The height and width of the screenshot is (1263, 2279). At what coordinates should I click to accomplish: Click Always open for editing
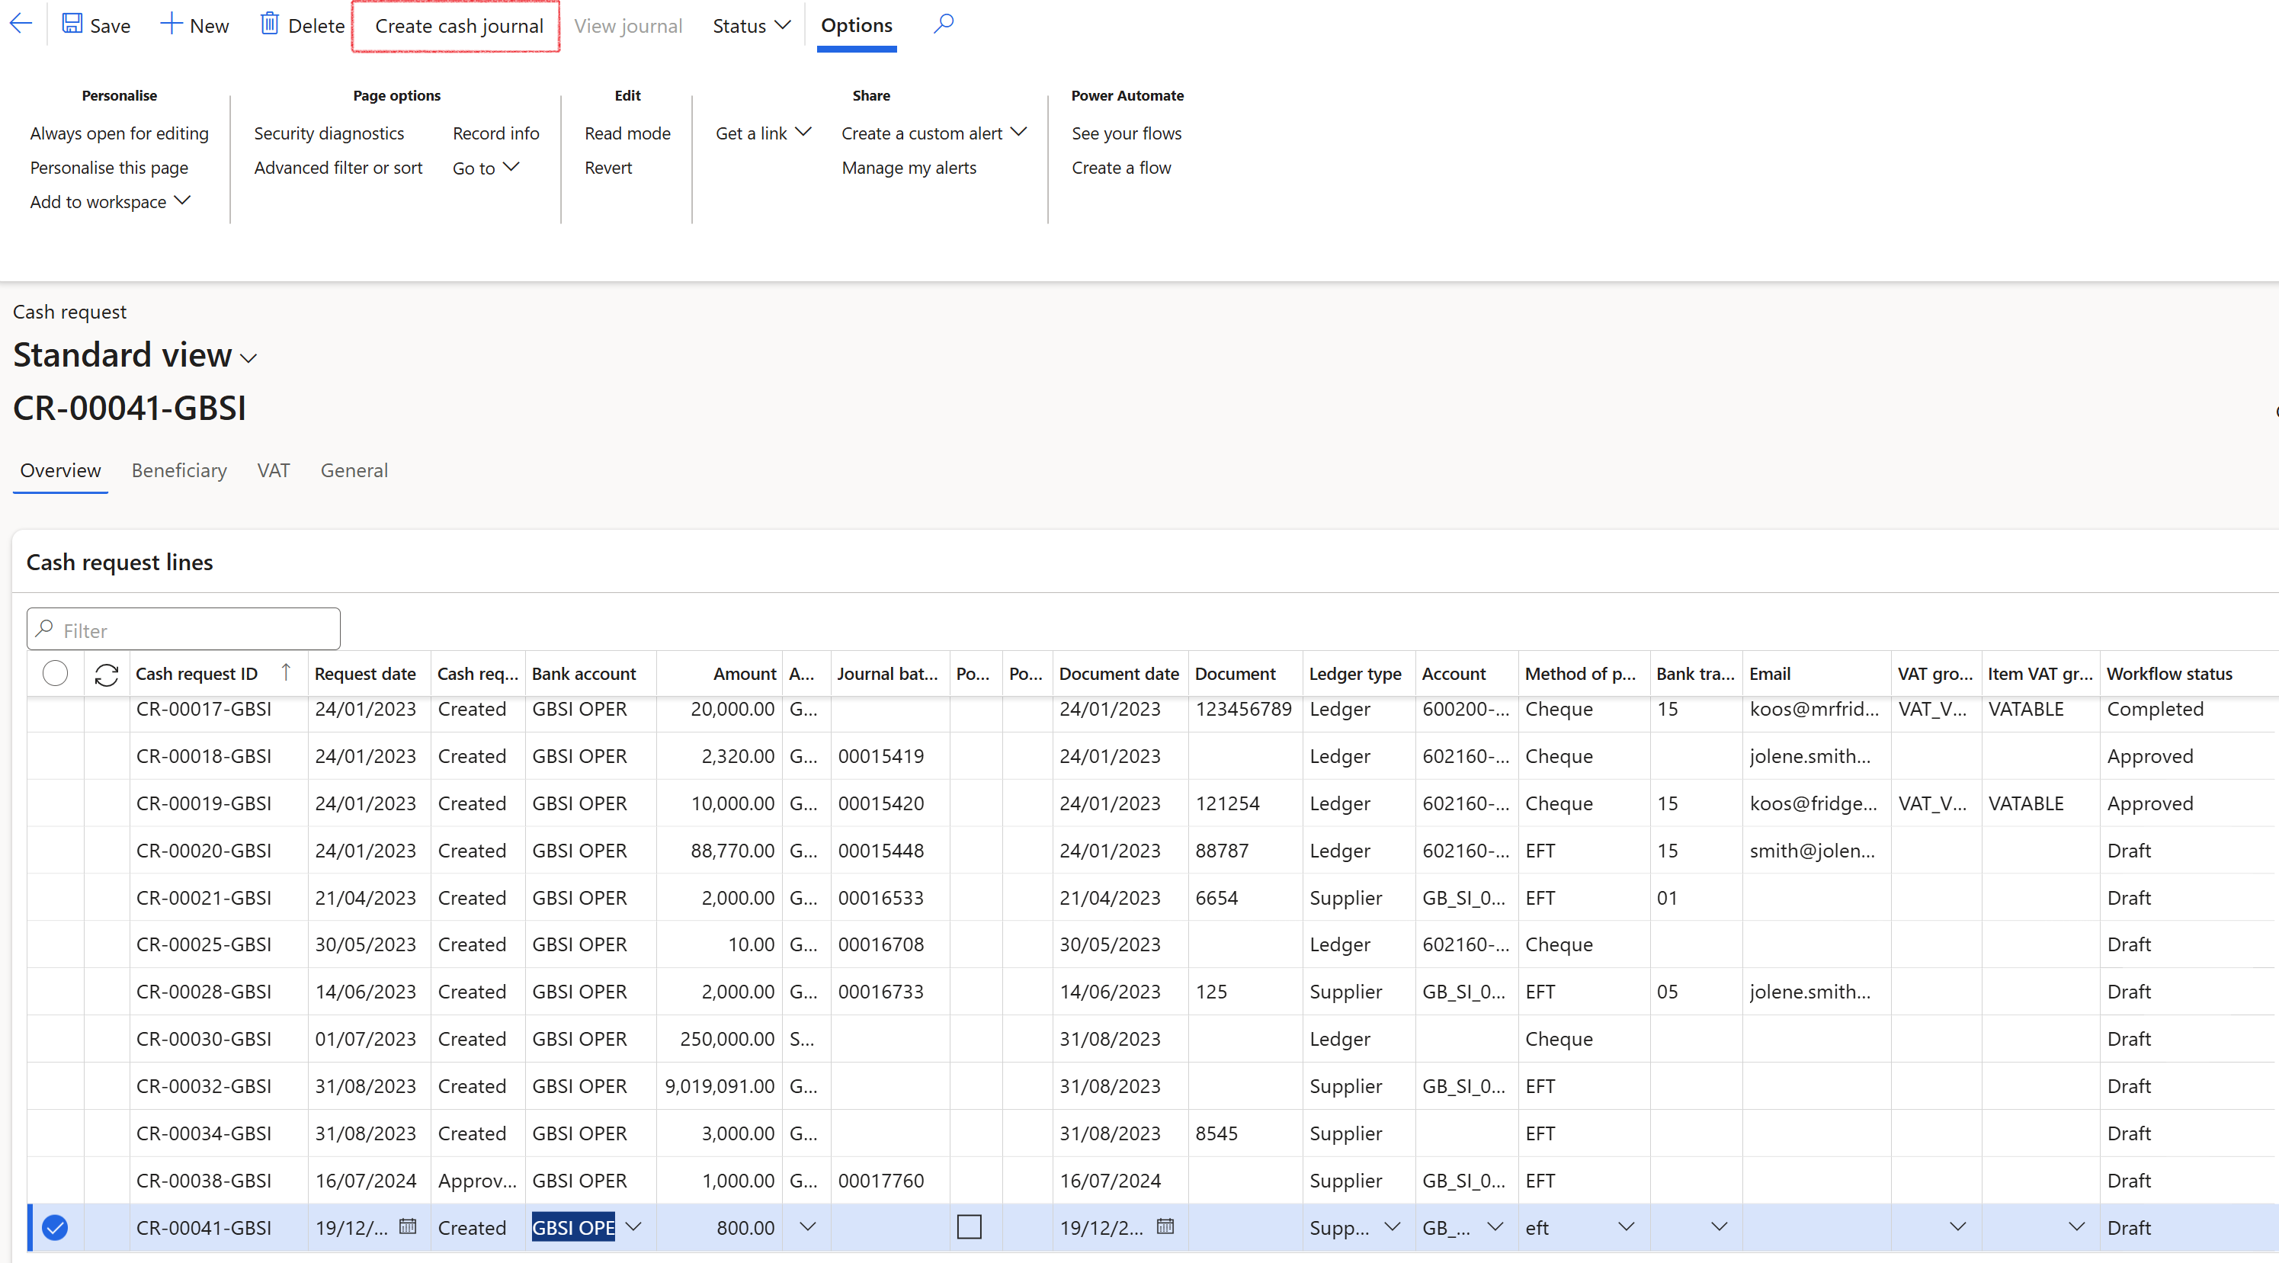pyautogui.click(x=120, y=133)
